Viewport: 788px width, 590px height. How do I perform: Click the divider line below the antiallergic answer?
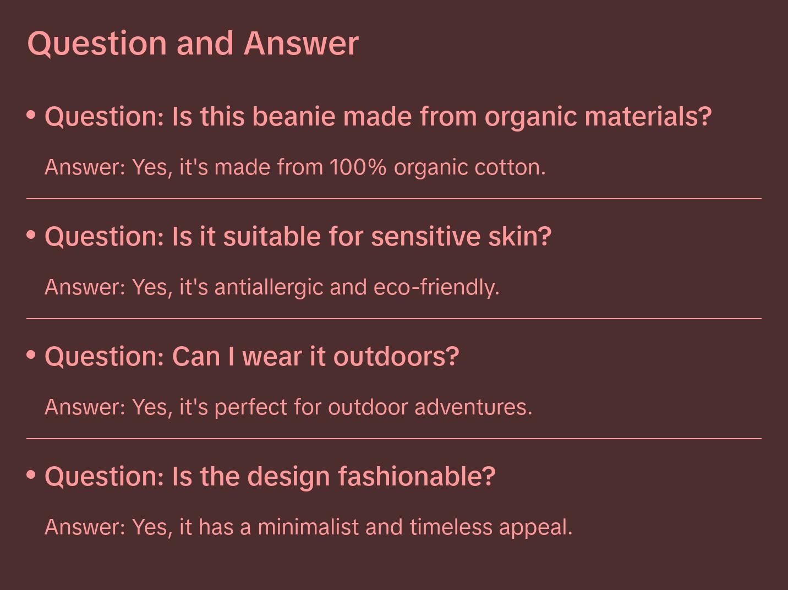click(394, 319)
